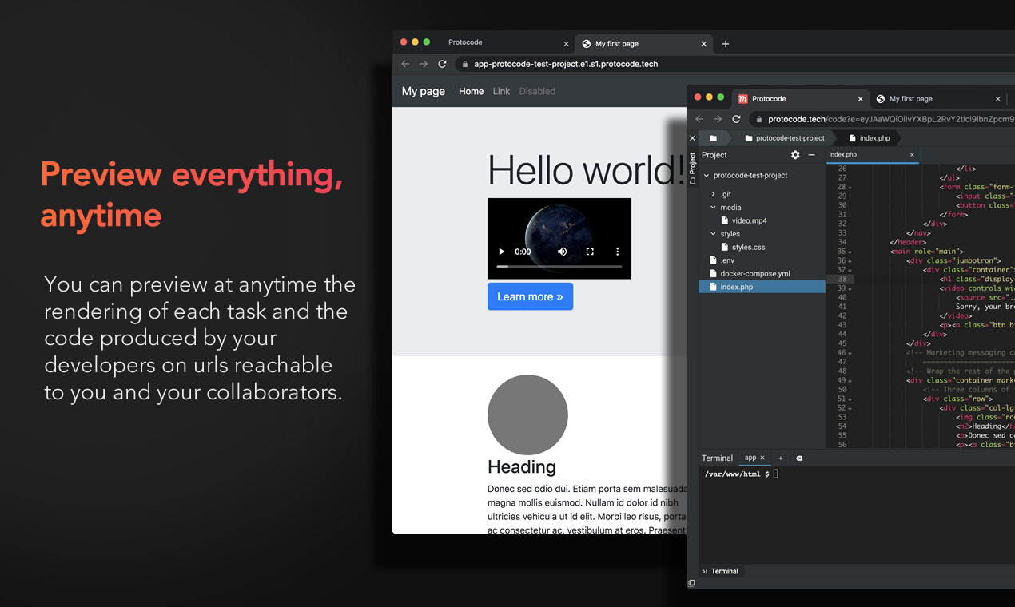Fold code at line 49
The height and width of the screenshot is (607, 1015).
[850, 381]
